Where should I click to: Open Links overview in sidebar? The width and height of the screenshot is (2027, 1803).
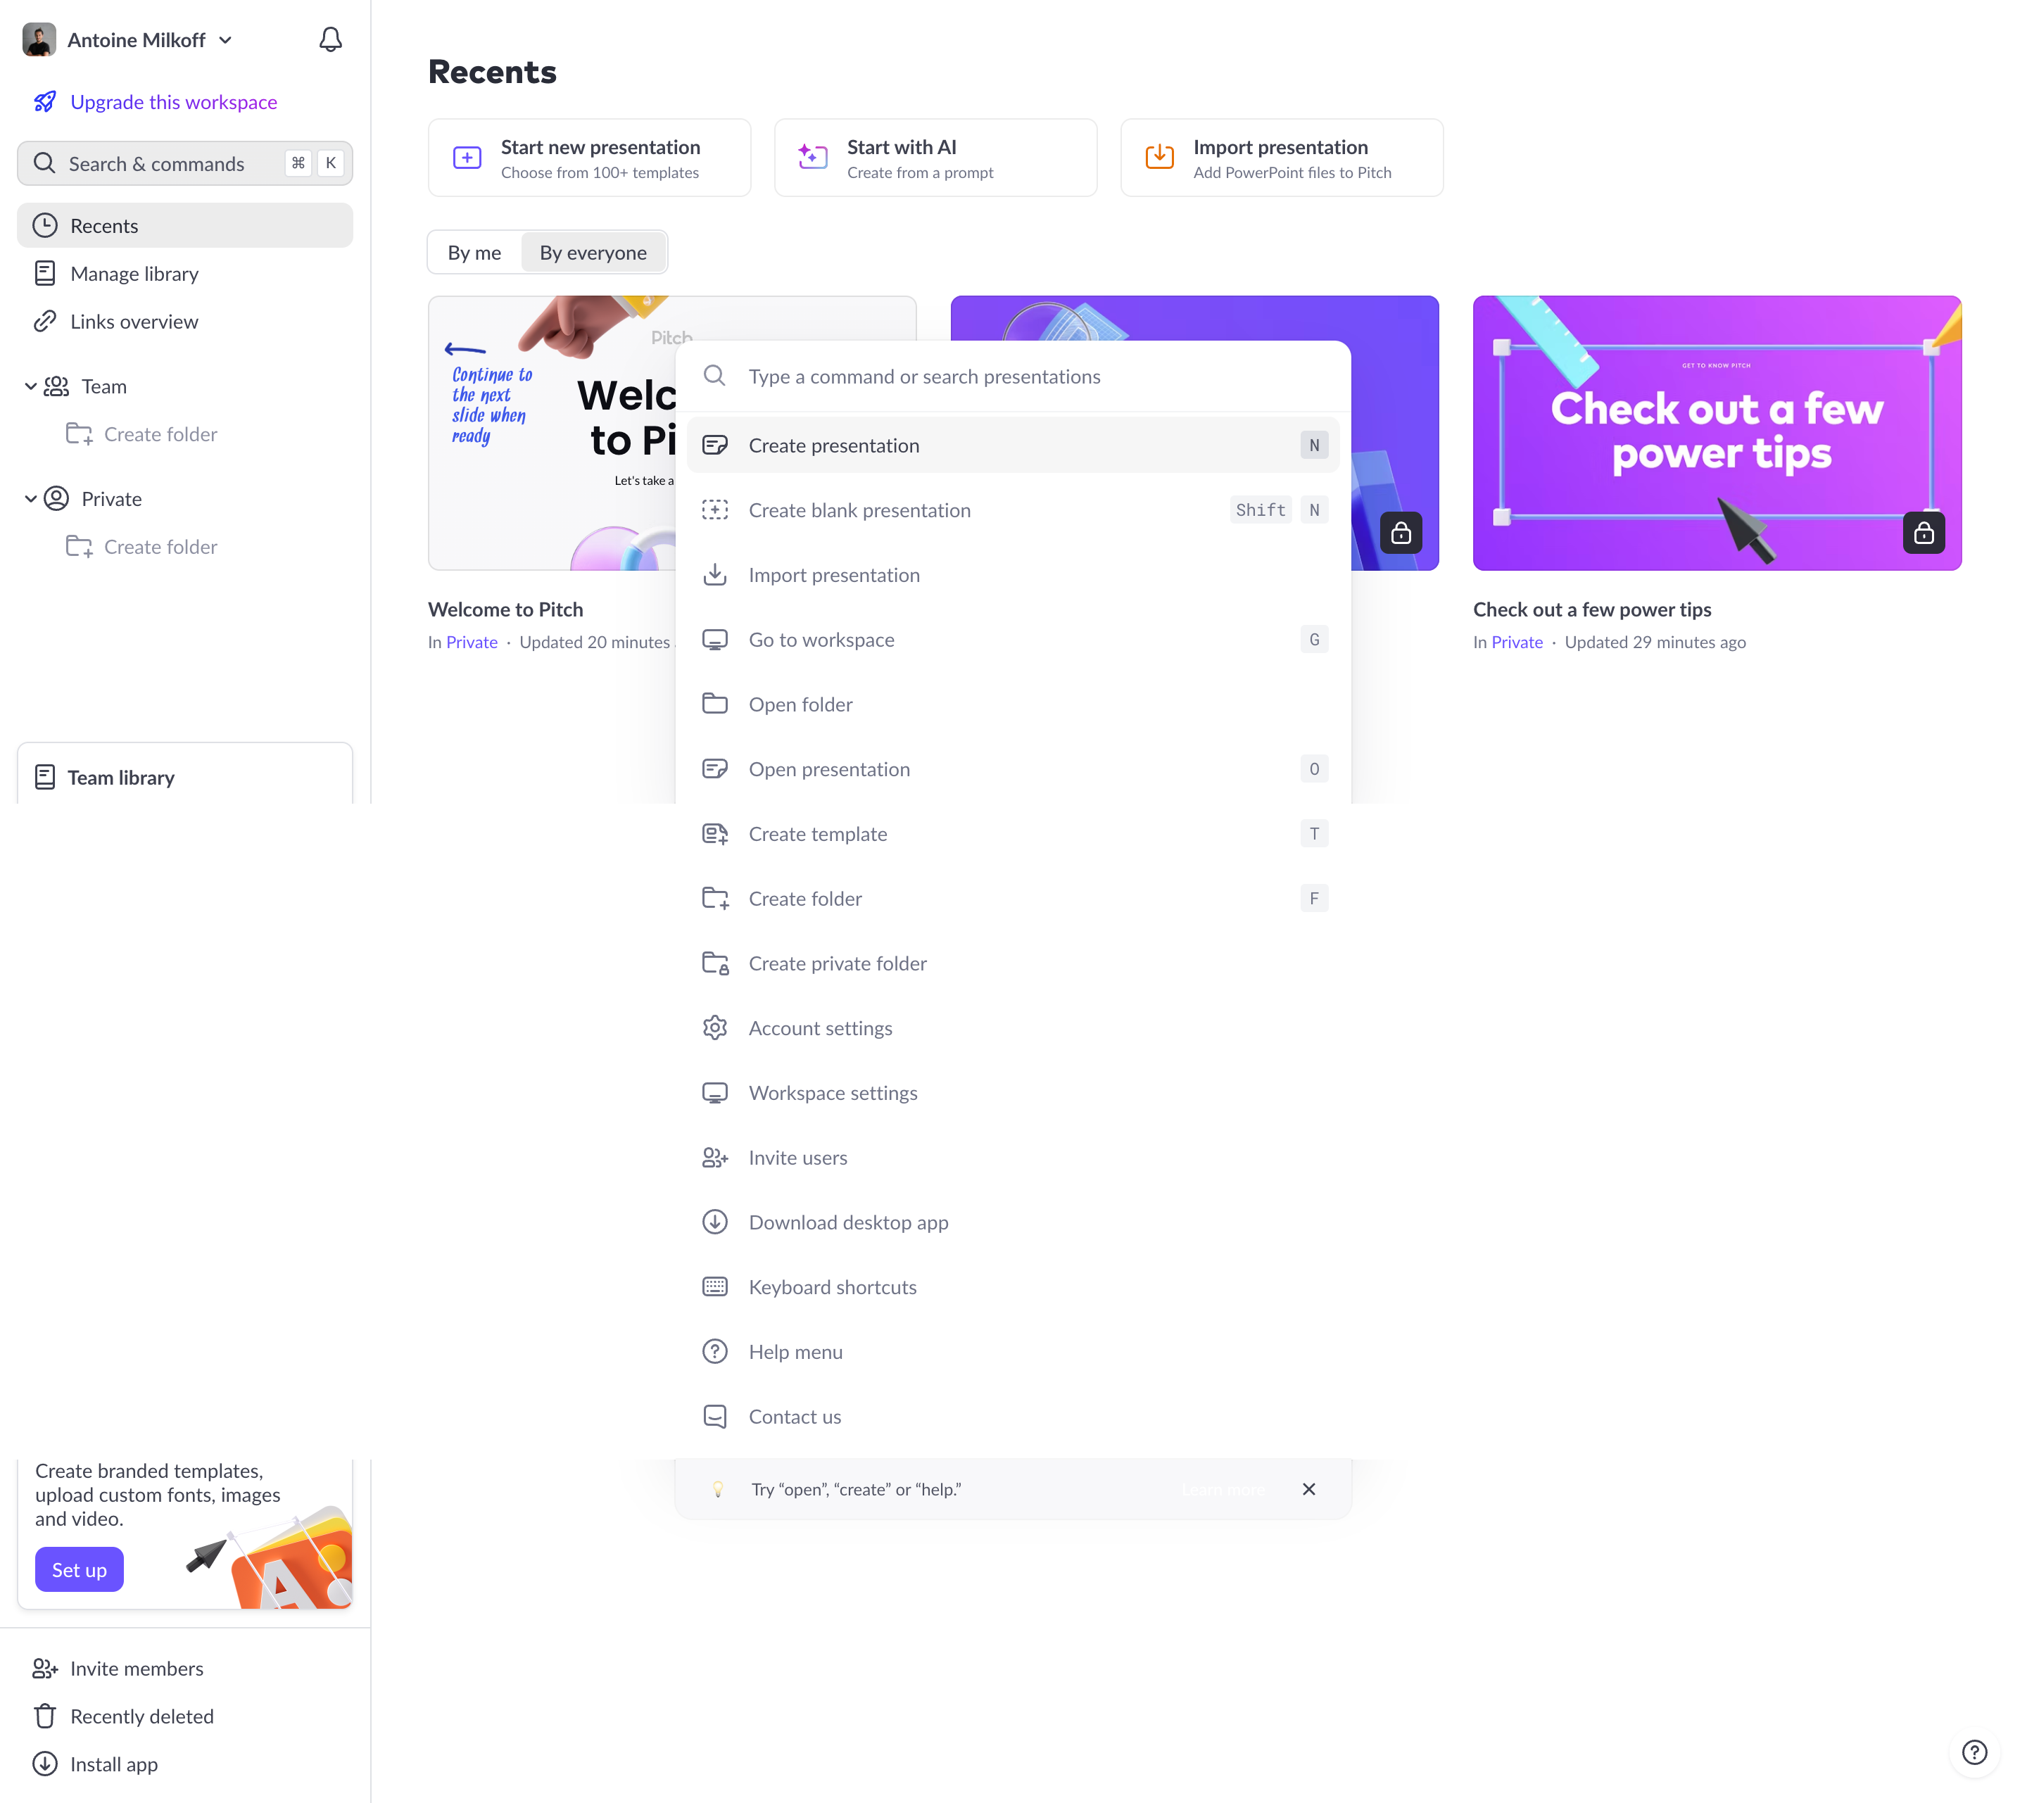(184, 322)
